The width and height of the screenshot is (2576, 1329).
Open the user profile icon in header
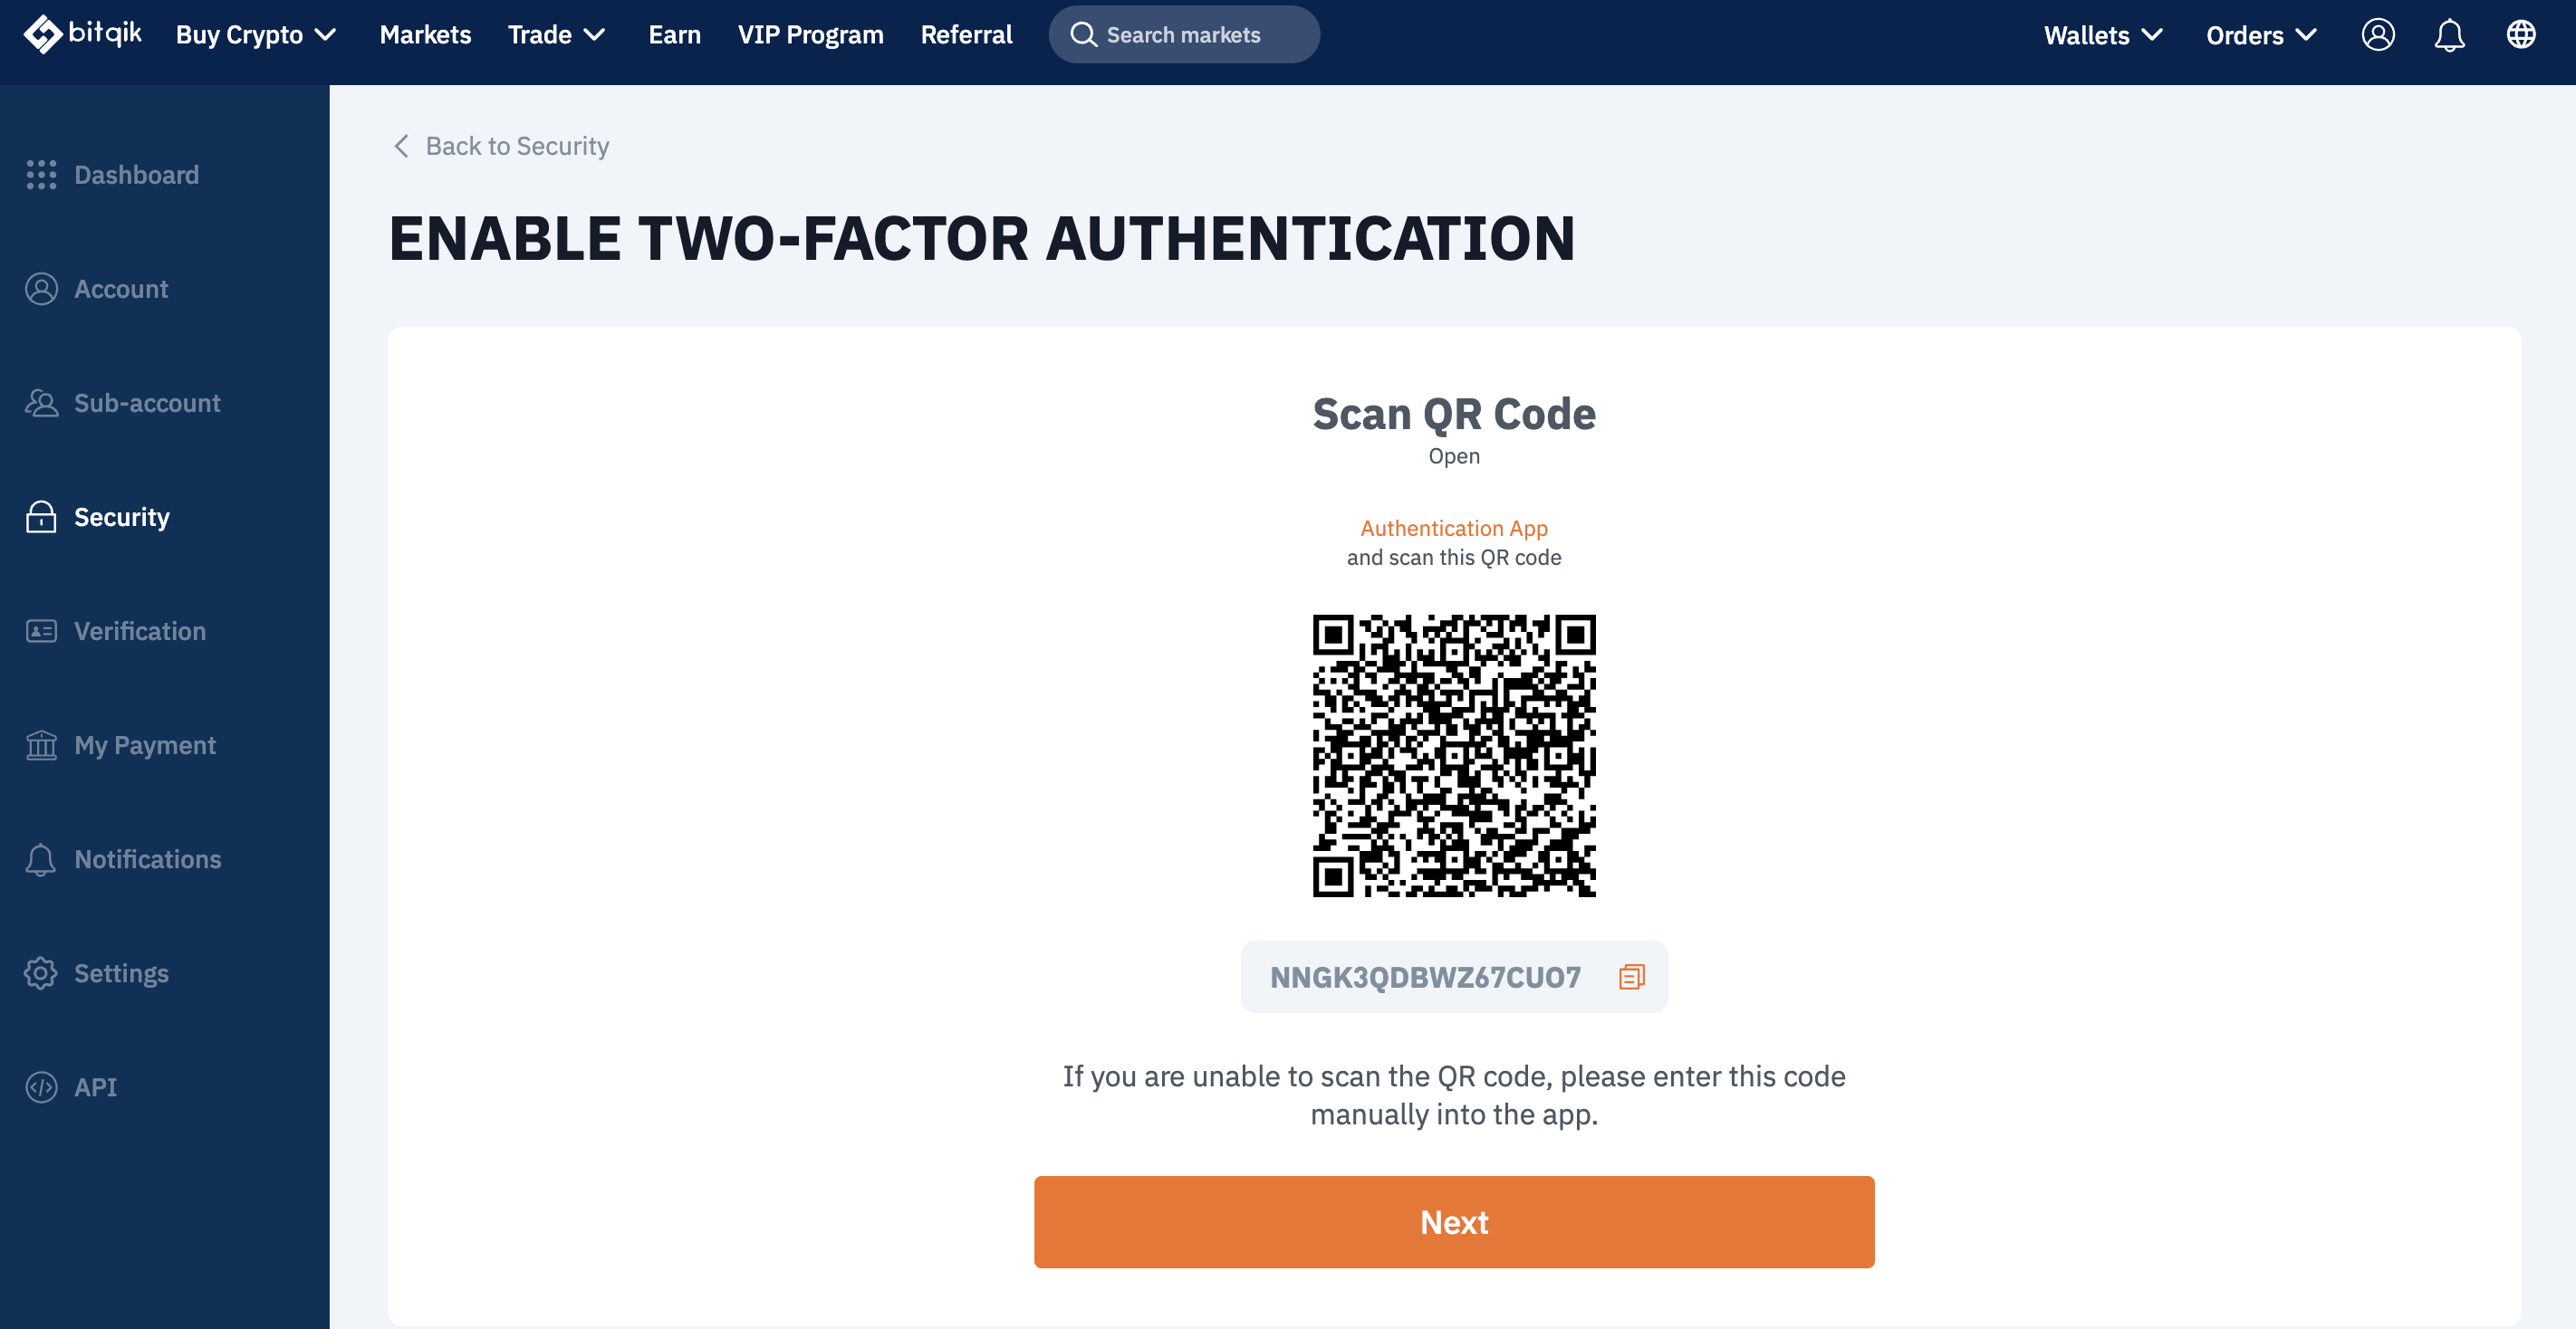(2378, 35)
